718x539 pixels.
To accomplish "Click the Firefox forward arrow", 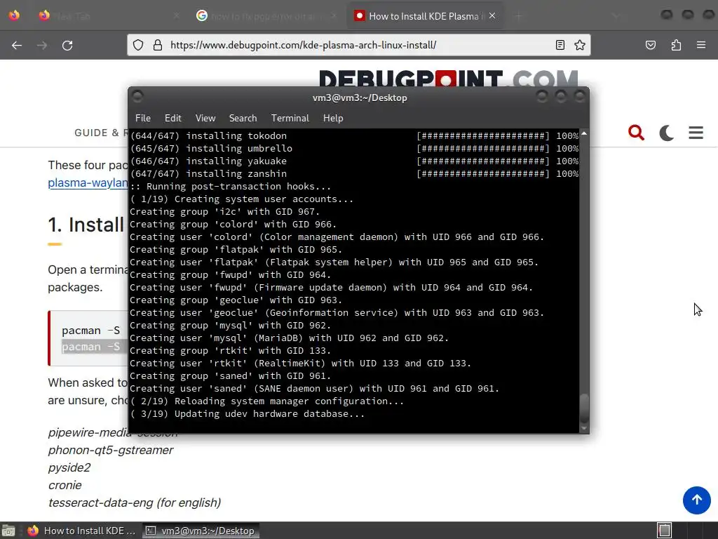I will click(x=42, y=46).
